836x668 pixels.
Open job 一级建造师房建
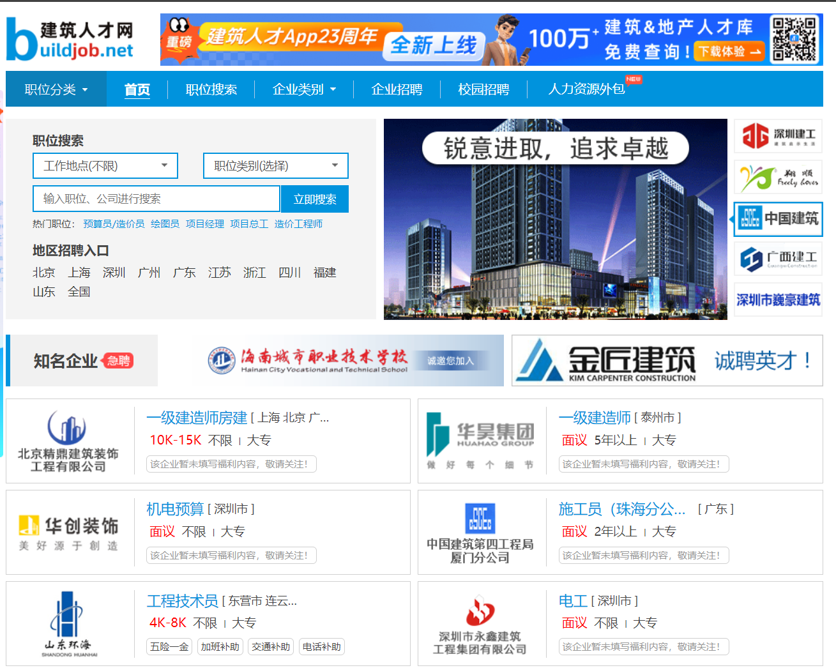click(x=197, y=418)
